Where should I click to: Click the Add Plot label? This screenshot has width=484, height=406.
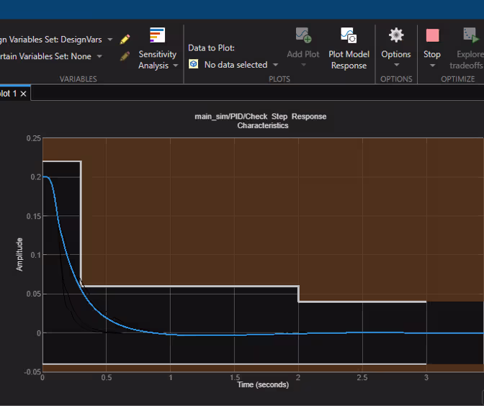point(303,54)
